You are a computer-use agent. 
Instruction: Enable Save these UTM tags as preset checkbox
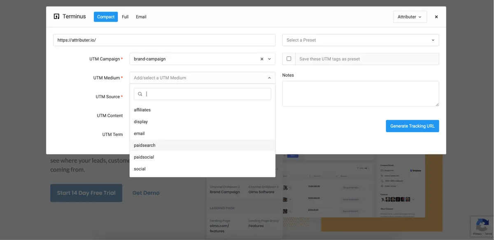(289, 59)
